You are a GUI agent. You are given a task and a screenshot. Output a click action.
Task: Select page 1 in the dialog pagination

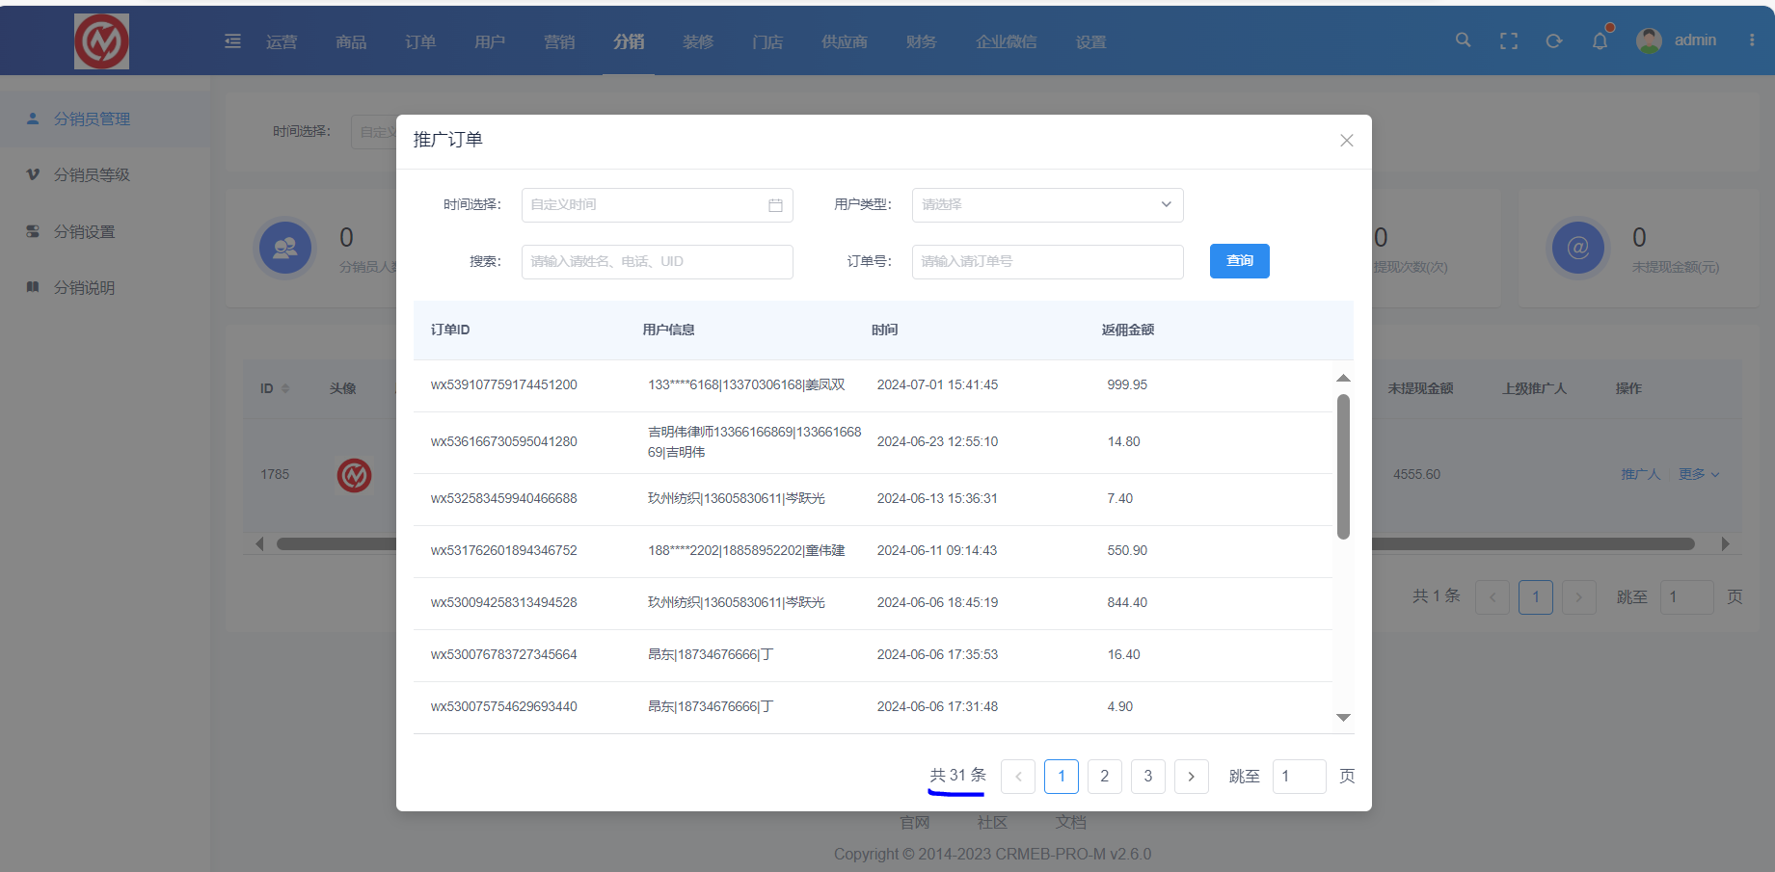pos(1062,777)
